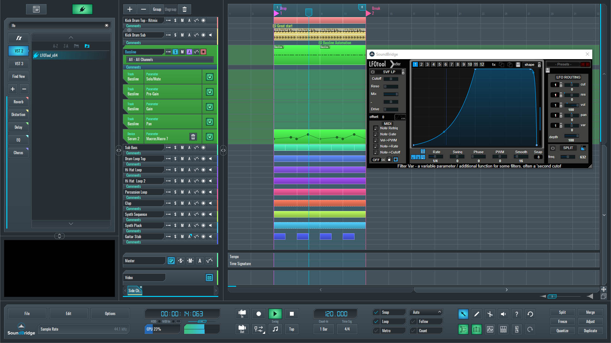Click the metronome note icon

[275, 329]
